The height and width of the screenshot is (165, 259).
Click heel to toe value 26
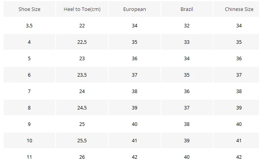click(x=82, y=157)
